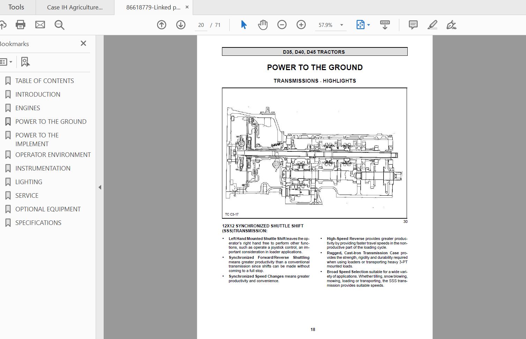Screen dimensions: 526x339
Task: Enable scrolling page display mode
Action: point(384,25)
